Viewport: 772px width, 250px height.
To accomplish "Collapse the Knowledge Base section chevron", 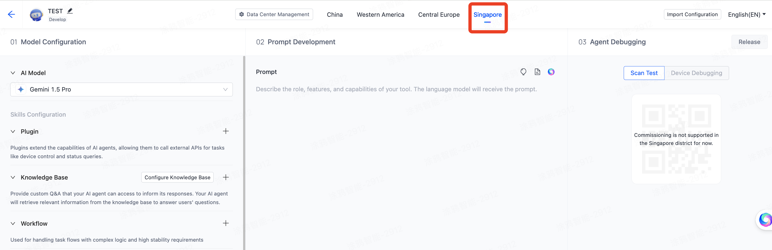I will tap(13, 177).
